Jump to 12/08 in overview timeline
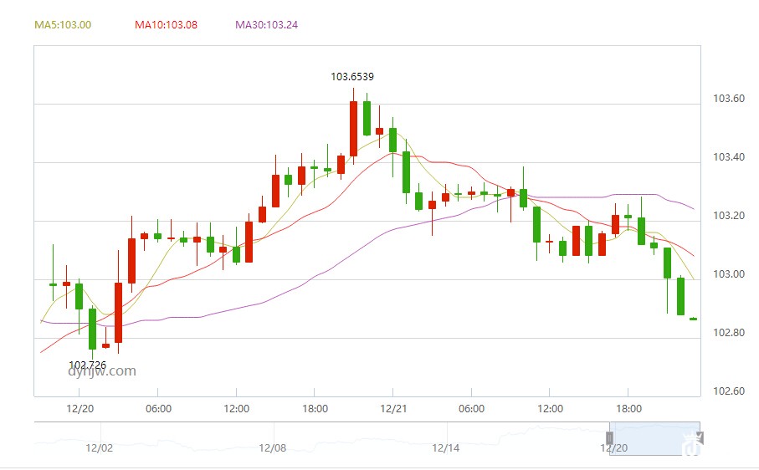The width and height of the screenshot is (759, 470). pyautogui.click(x=273, y=448)
